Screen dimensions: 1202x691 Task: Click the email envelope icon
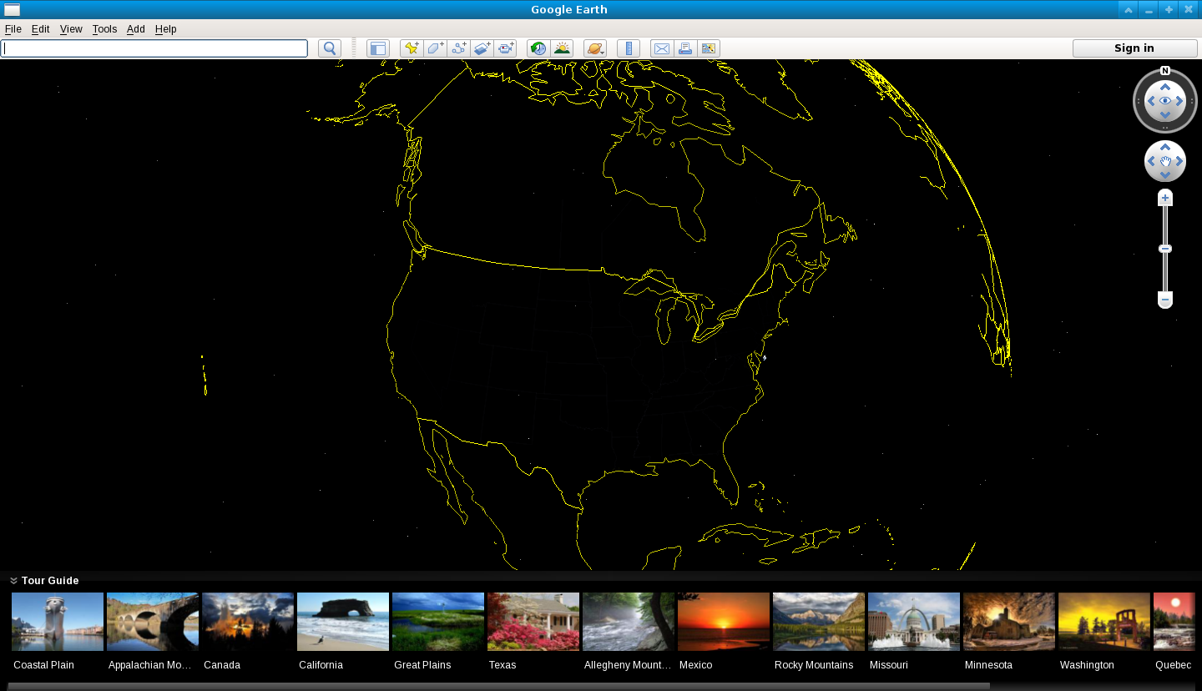tap(661, 48)
